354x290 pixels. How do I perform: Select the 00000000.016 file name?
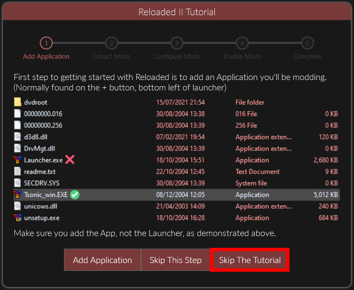pos(43,114)
